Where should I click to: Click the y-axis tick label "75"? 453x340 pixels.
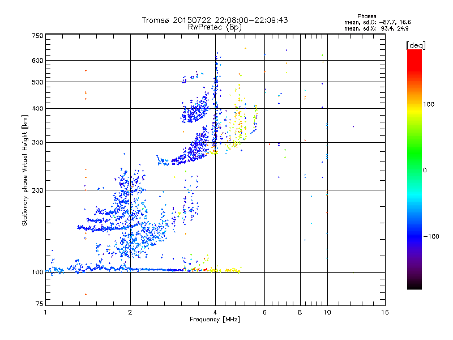point(40,304)
